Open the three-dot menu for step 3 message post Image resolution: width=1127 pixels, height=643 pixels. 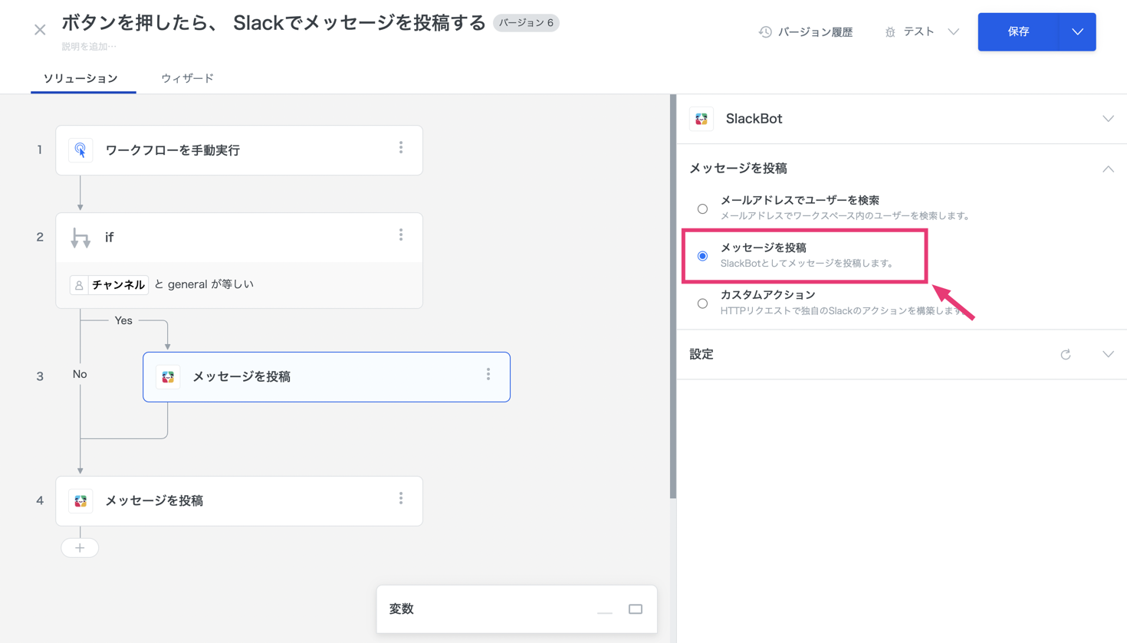click(488, 375)
